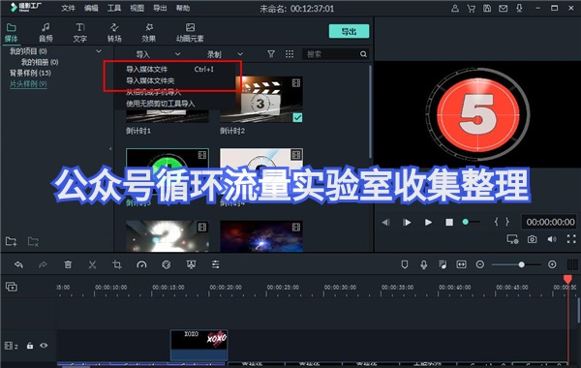Collapse the media panel side arrow
Image resolution: width=581 pixels, height=368 pixels.
pyautogui.click(x=110, y=148)
